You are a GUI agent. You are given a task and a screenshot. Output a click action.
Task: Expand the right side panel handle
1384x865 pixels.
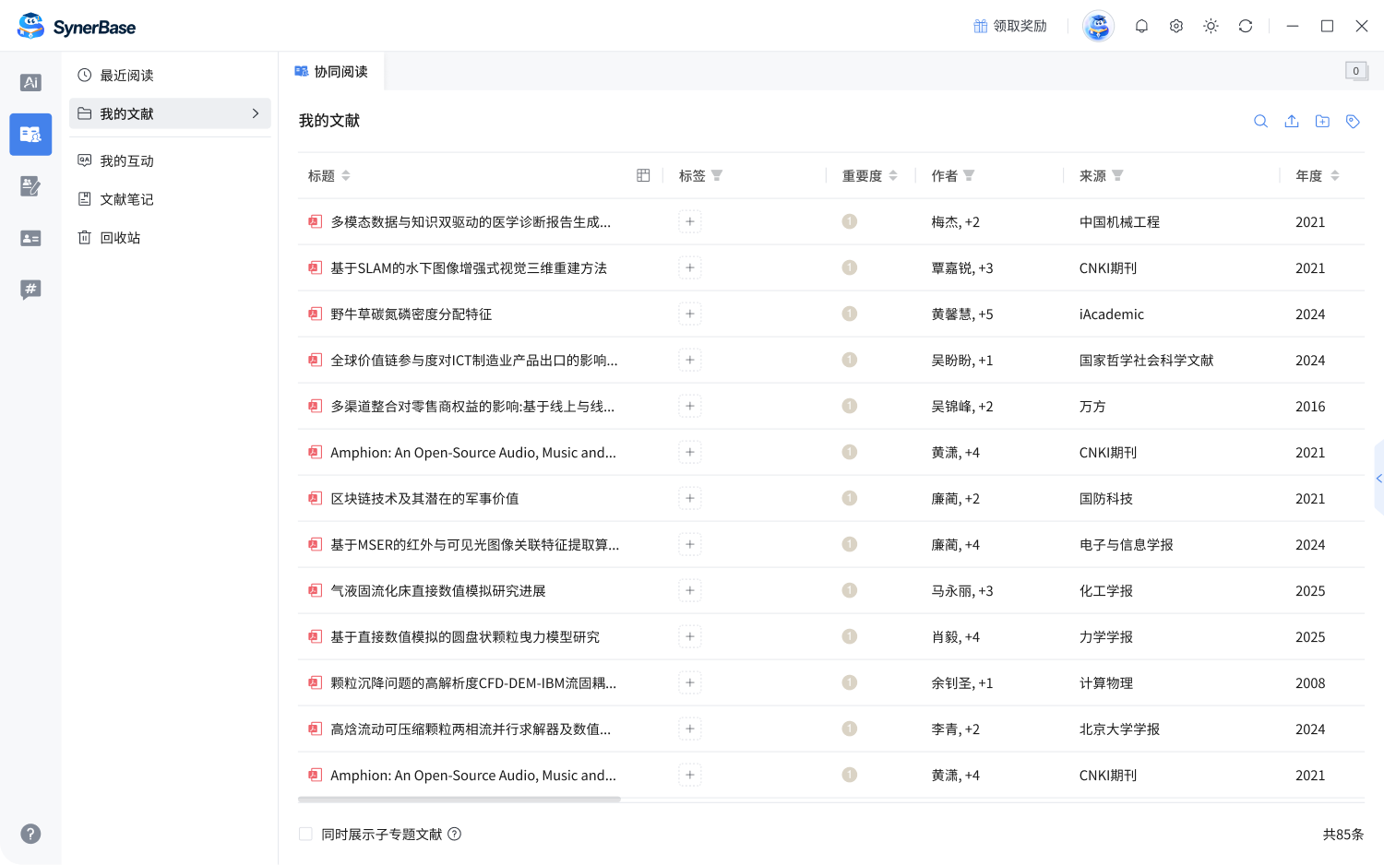coord(1378,478)
